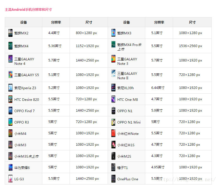This screenshot has height=185, width=219.
Task: Click the 小米红米1S phone image
Action: click(x=113, y=145)
